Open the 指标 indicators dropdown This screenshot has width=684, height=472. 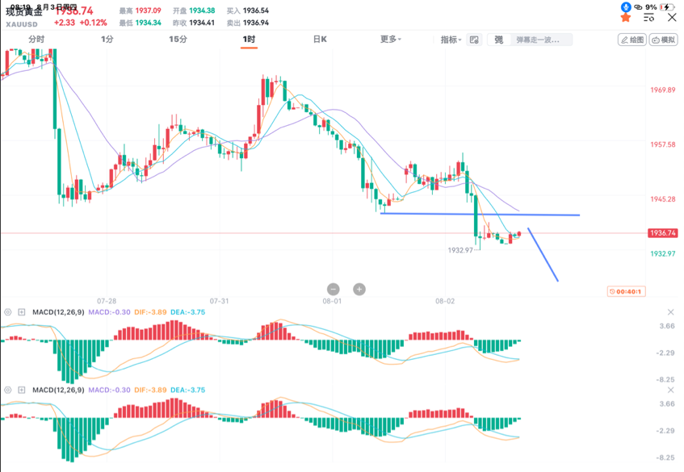point(451,40)
